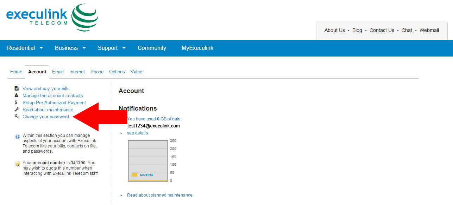Open the MyExeculink menu item
The width and height of the screenshot is (453, 205).
click(x=197, y=48)
